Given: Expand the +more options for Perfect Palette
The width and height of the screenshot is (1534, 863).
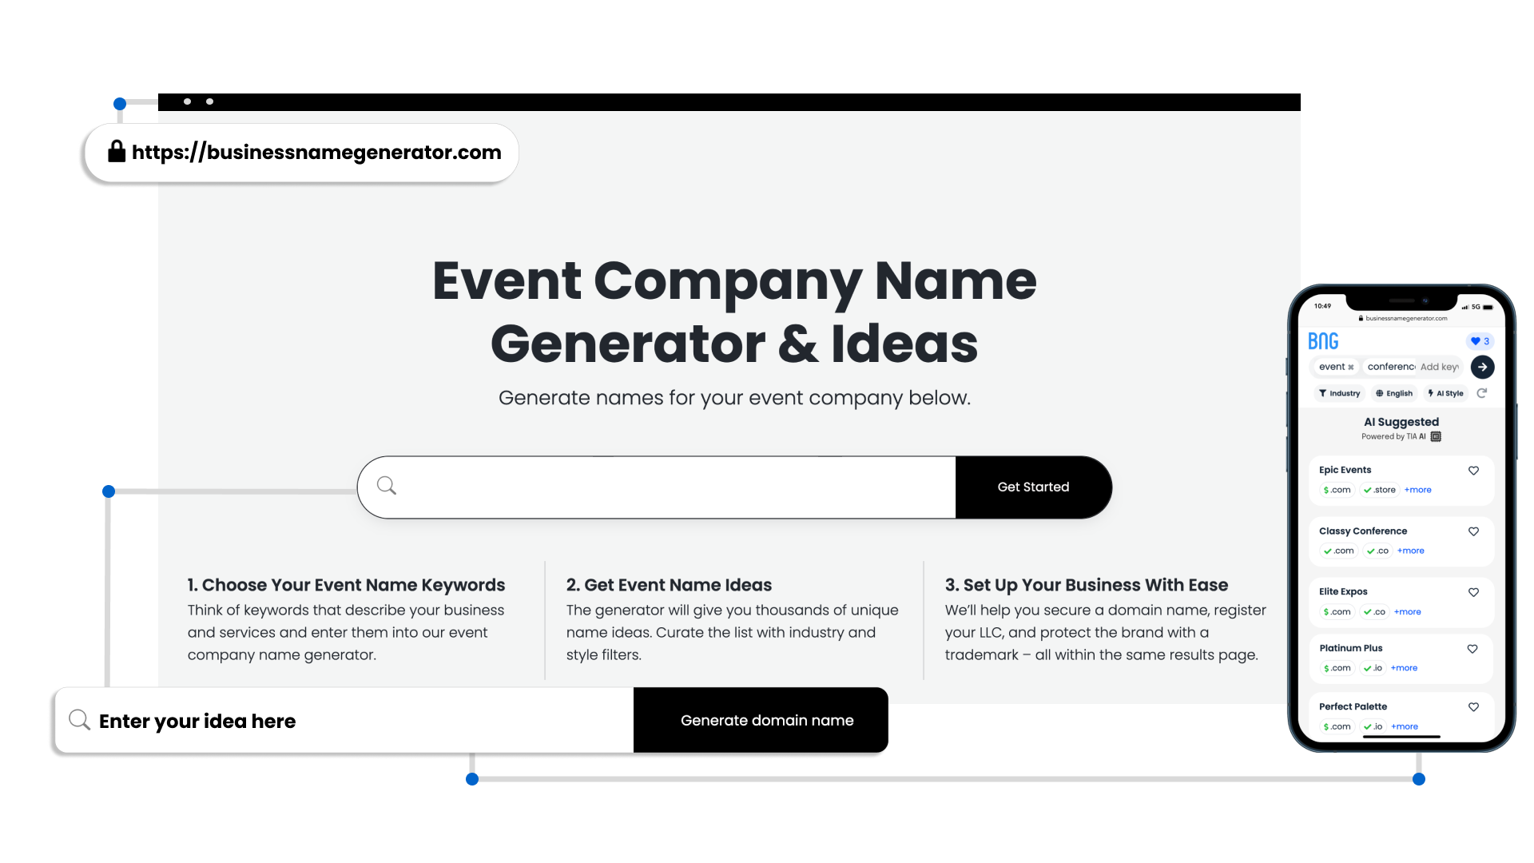Looking at the screenshot, I should [1403, 726].
